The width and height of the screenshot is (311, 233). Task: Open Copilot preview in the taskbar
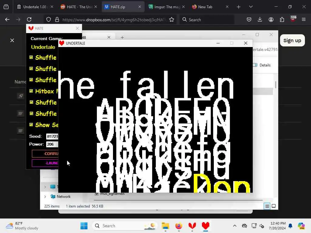pos(301,226)
